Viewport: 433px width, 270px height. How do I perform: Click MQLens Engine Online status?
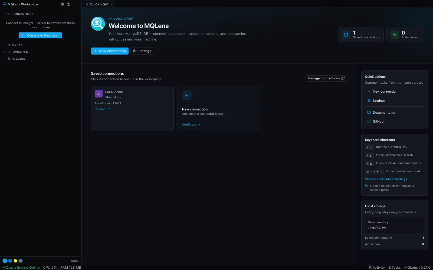pos(21,268)
